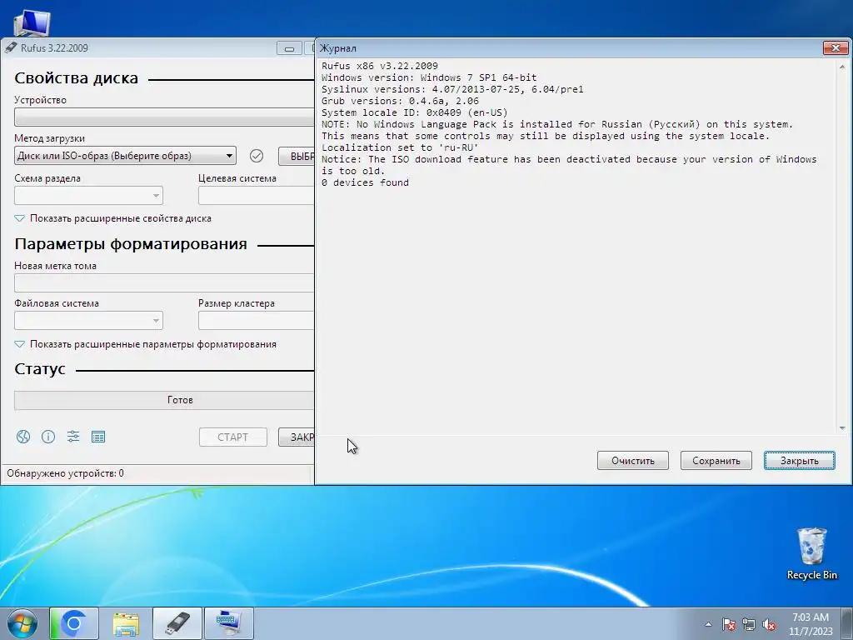Viewport: 853px width, 640px height.
Task: Close the Журнал log window with X
Action: click(x=835, y=47)
